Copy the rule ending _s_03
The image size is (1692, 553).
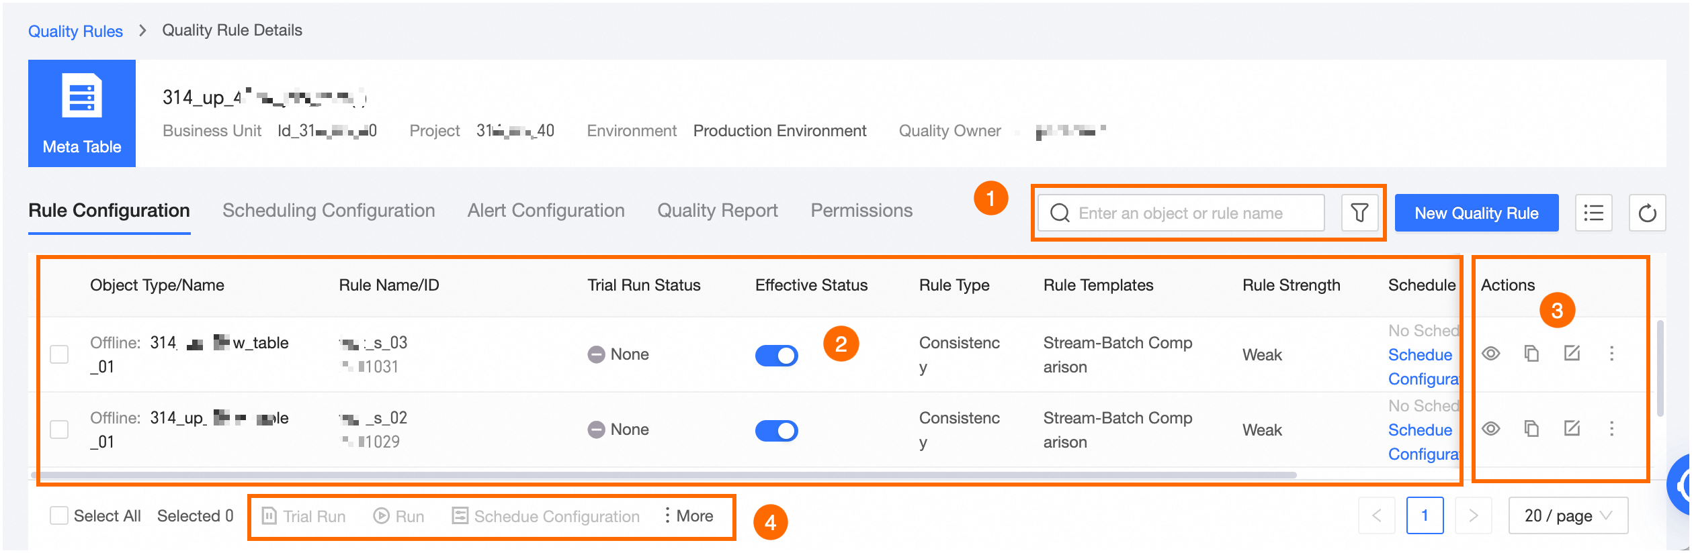pos(1531,354)
